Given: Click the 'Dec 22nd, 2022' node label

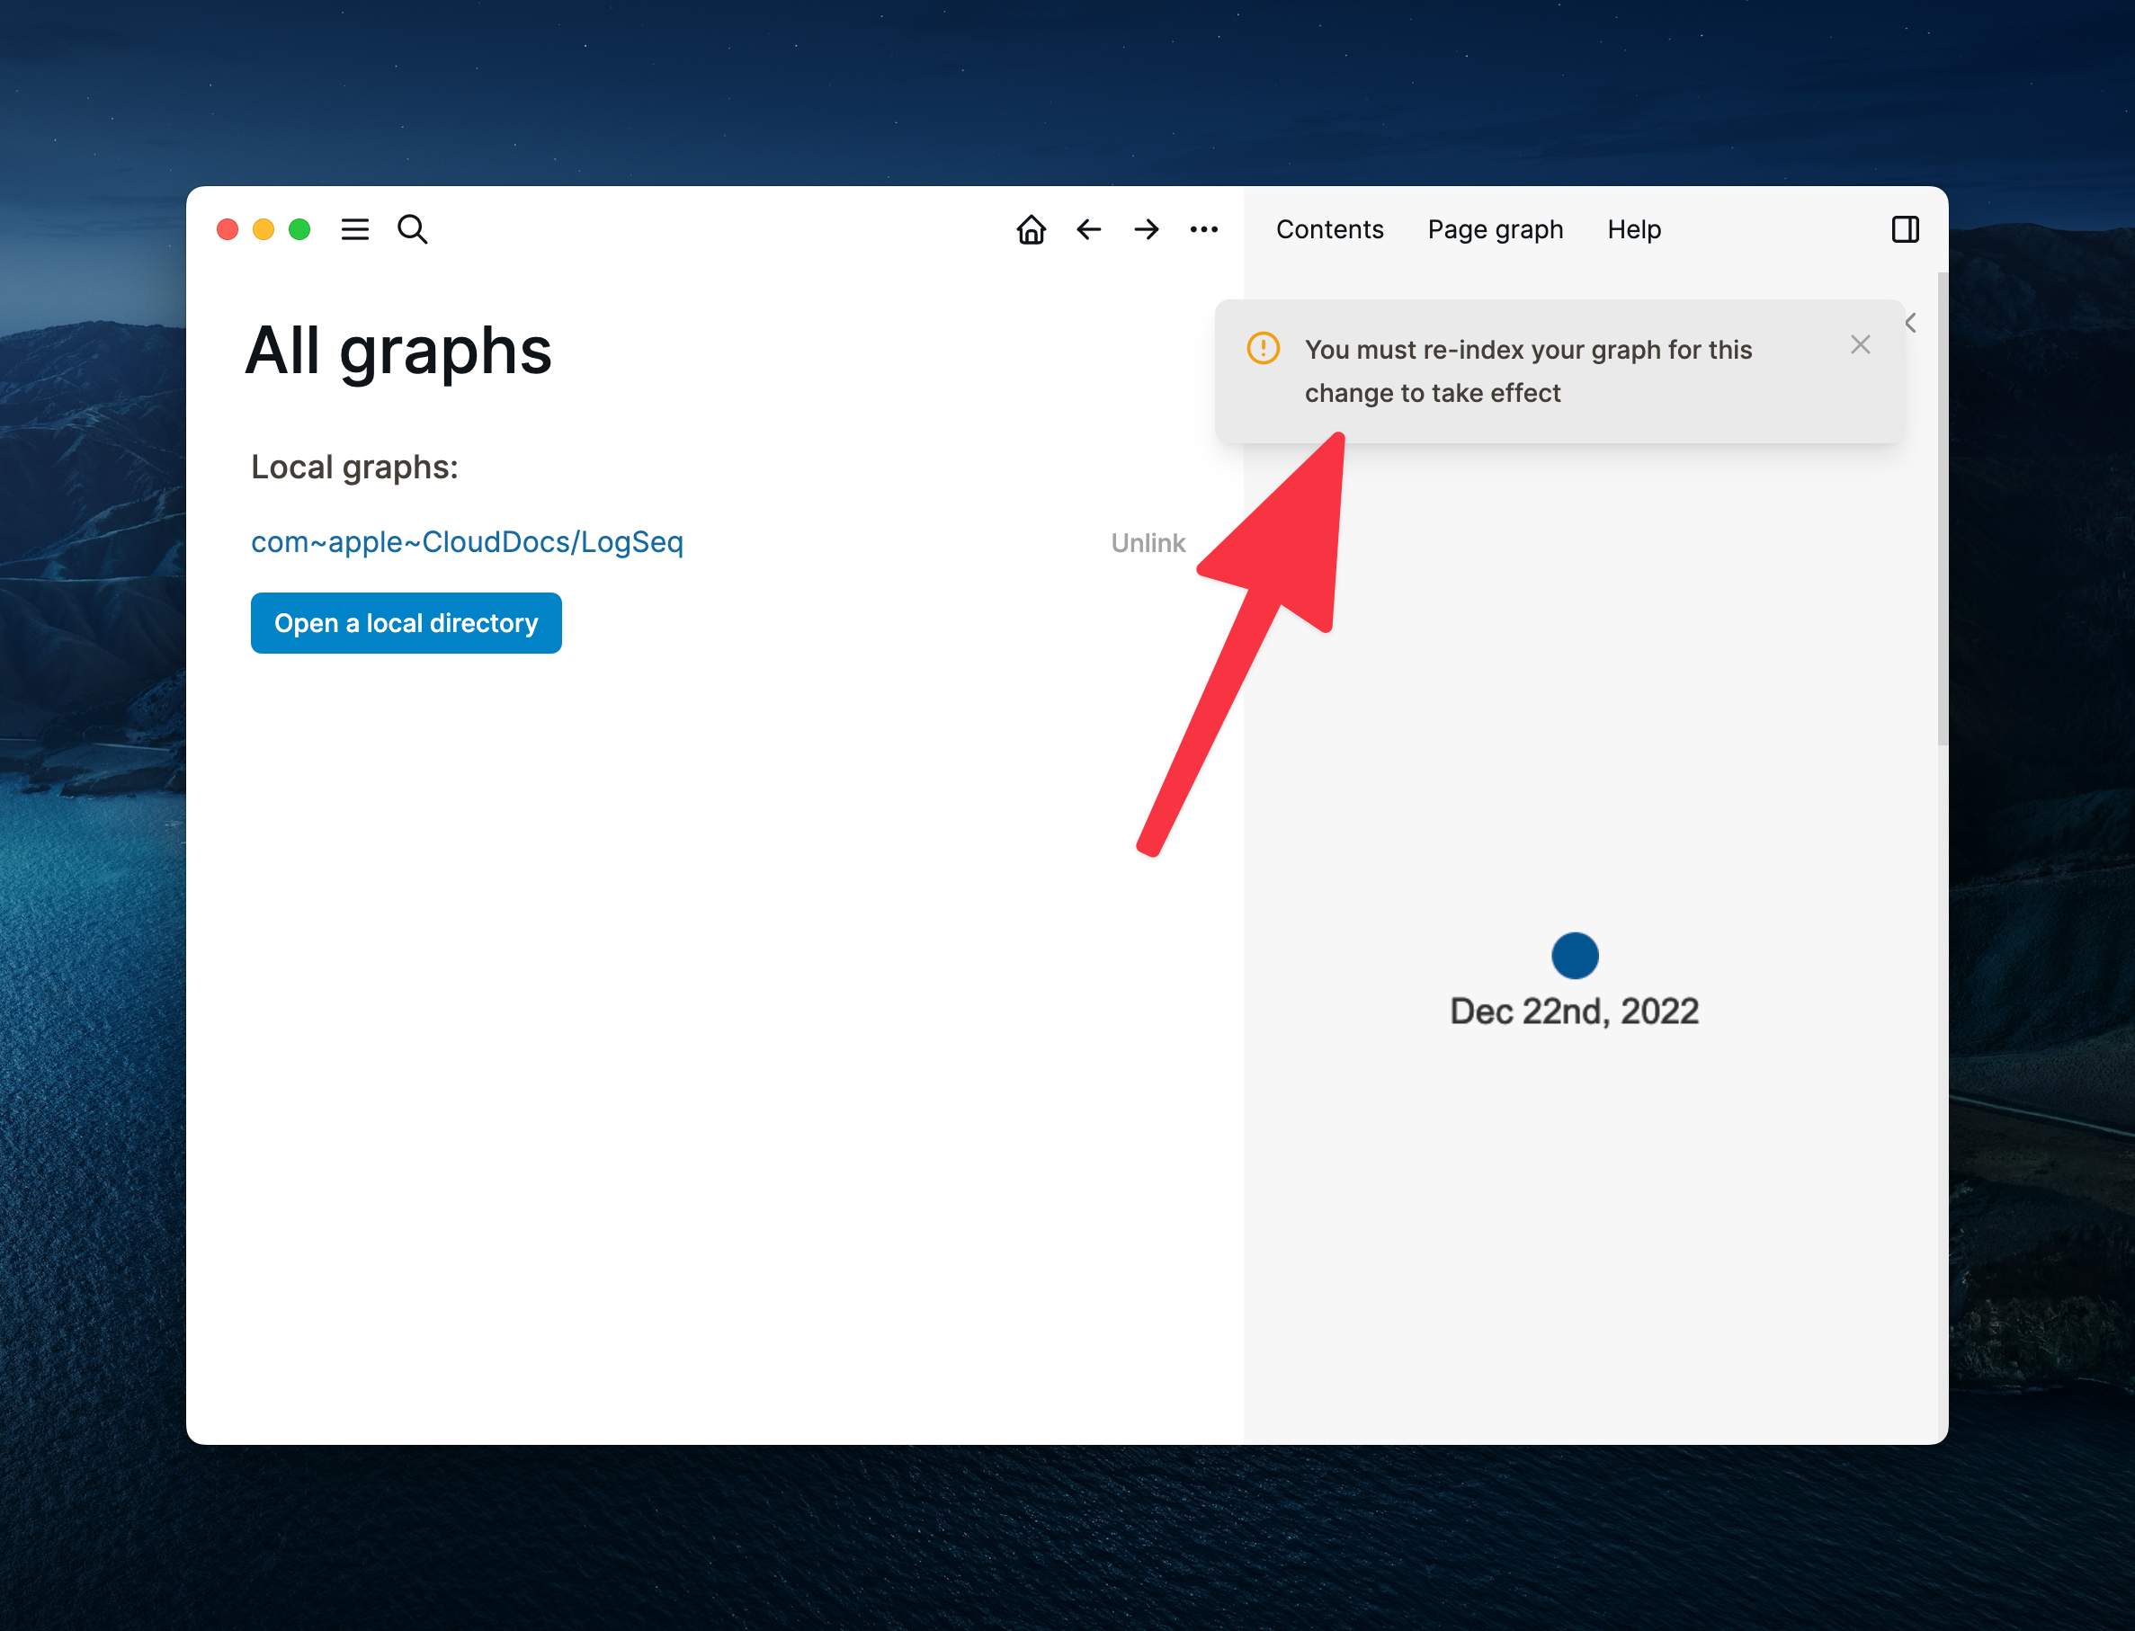Looking at the screenshot, I should [x=1574, y=1011].
